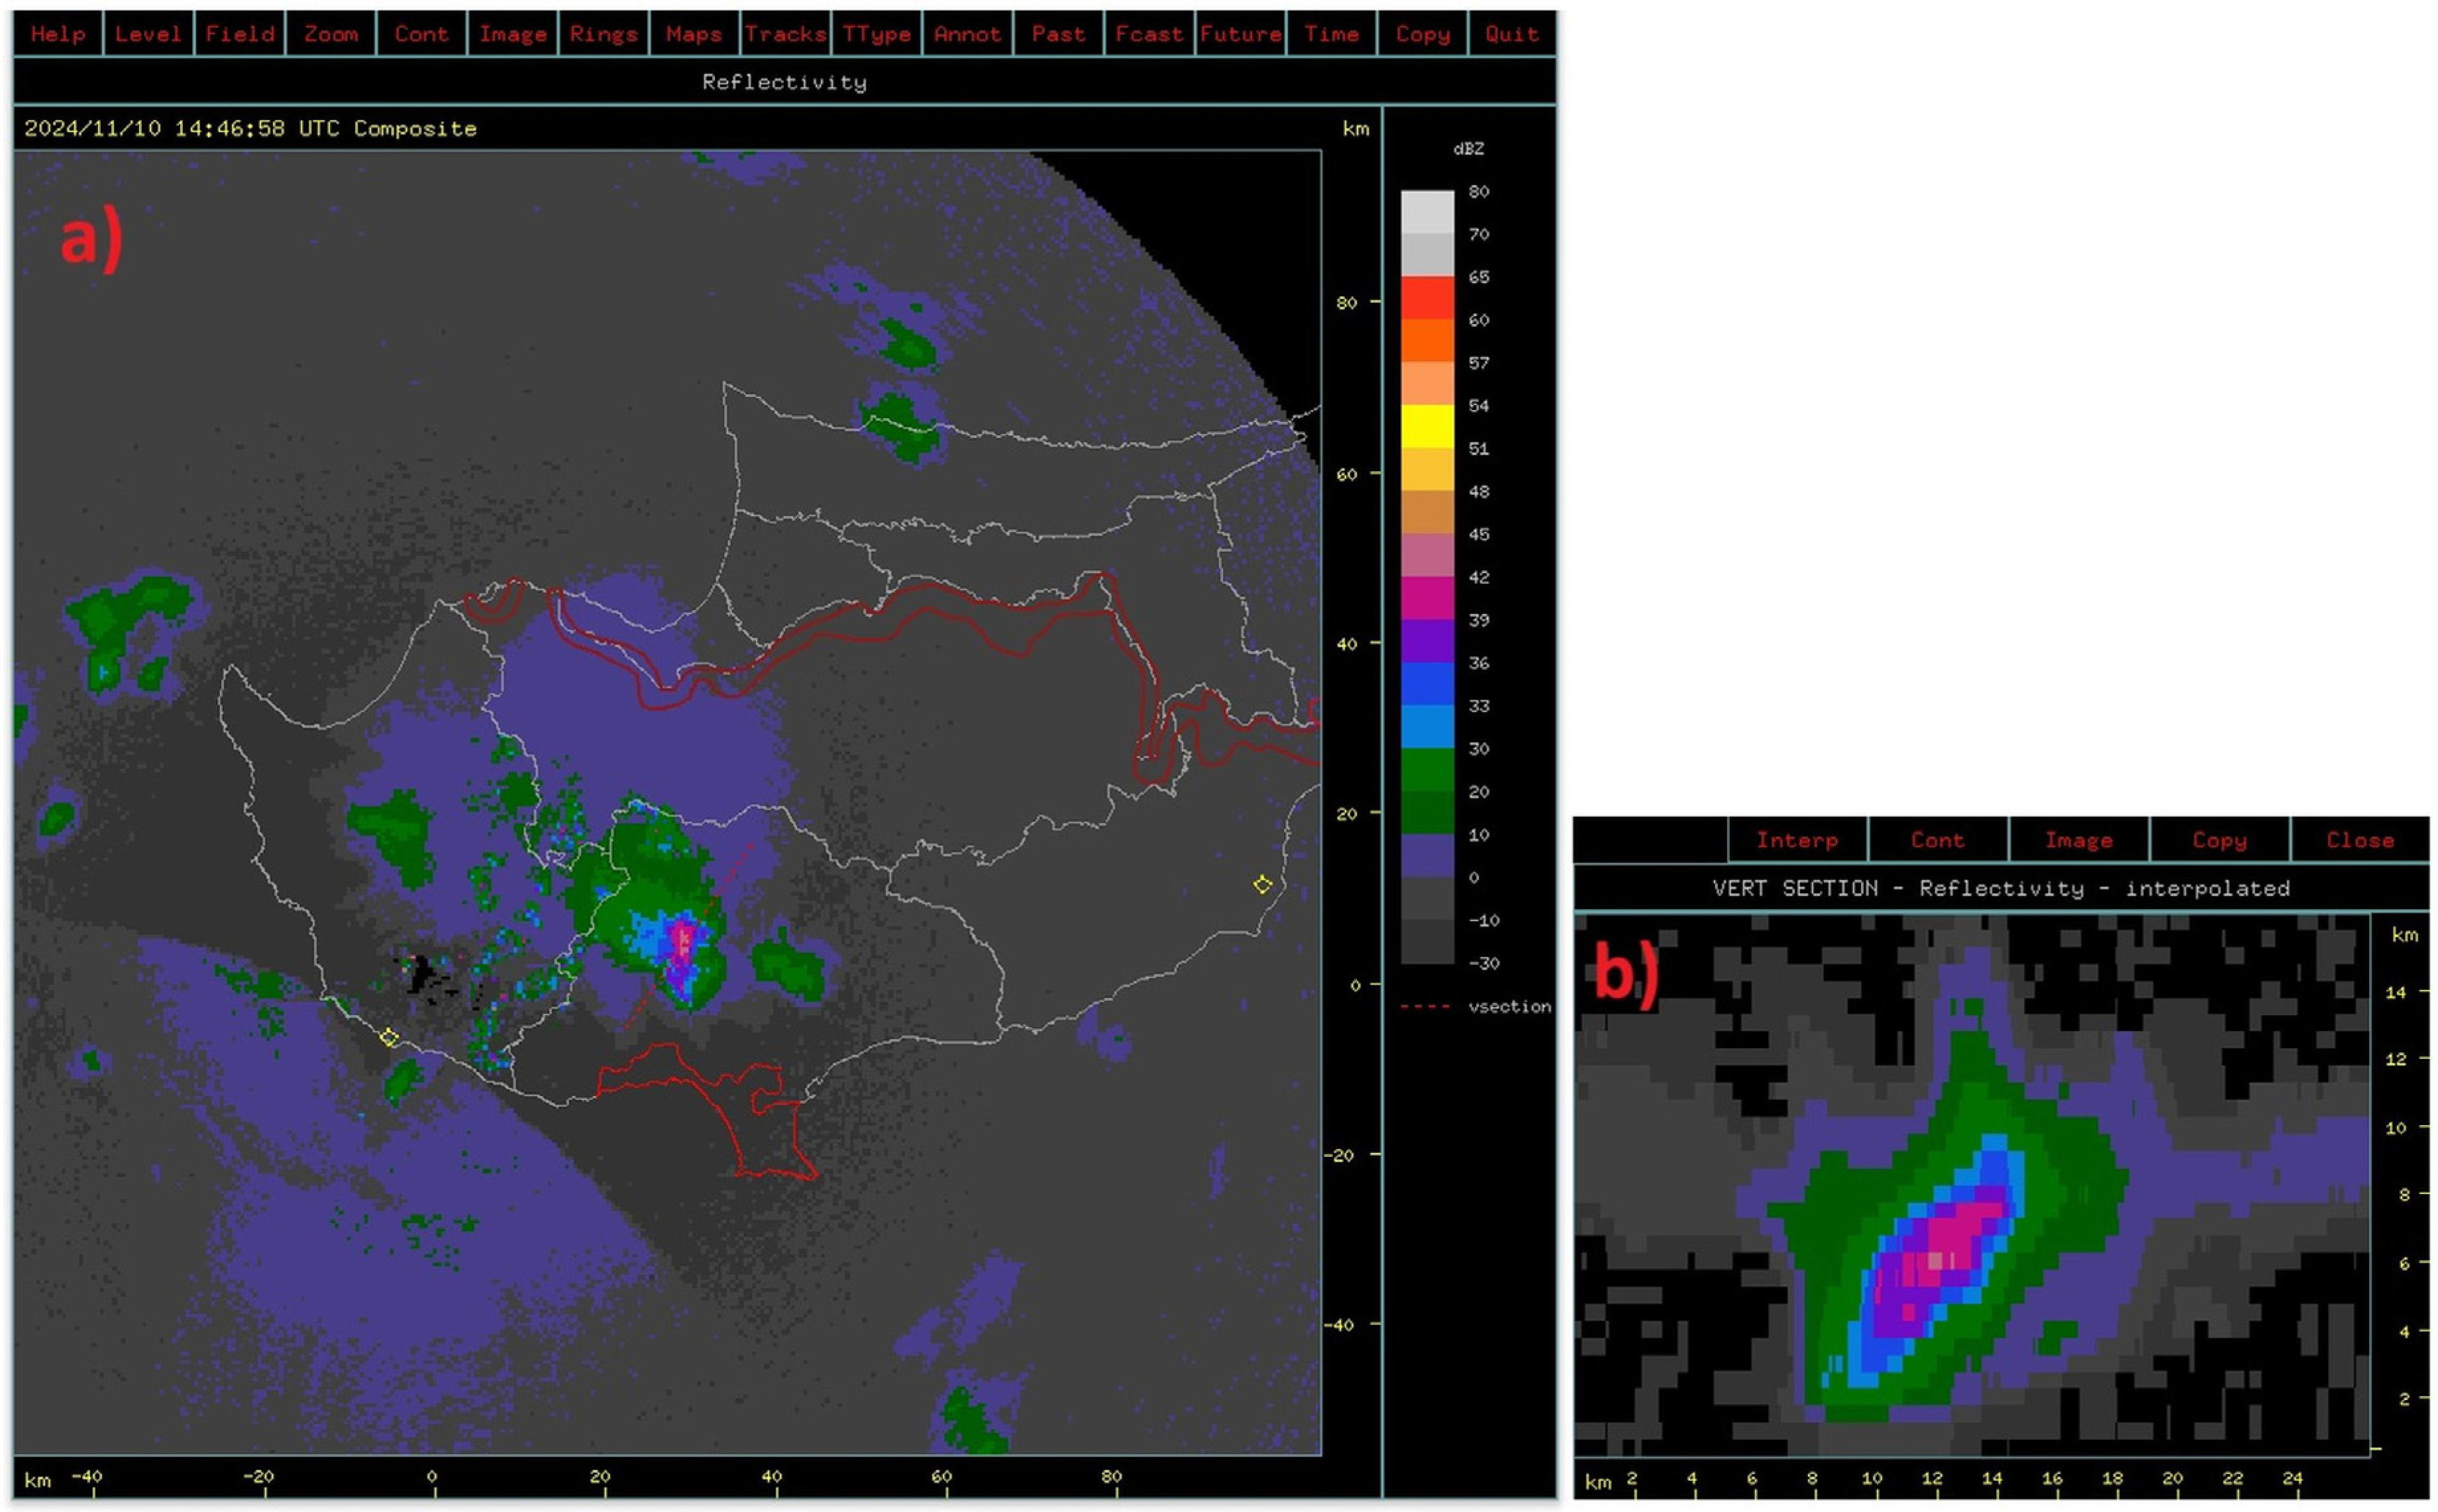Toggle the Maps overlay button
This screenshot has height=1512, width=2438.
pyautogui.click(x=694, y=34)
